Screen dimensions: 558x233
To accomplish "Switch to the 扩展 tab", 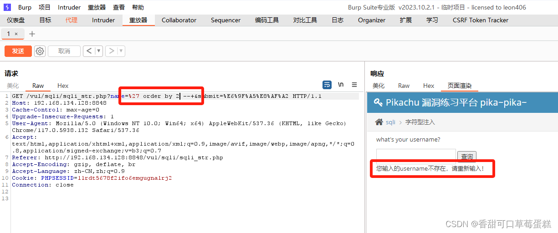I will [406, 20].
